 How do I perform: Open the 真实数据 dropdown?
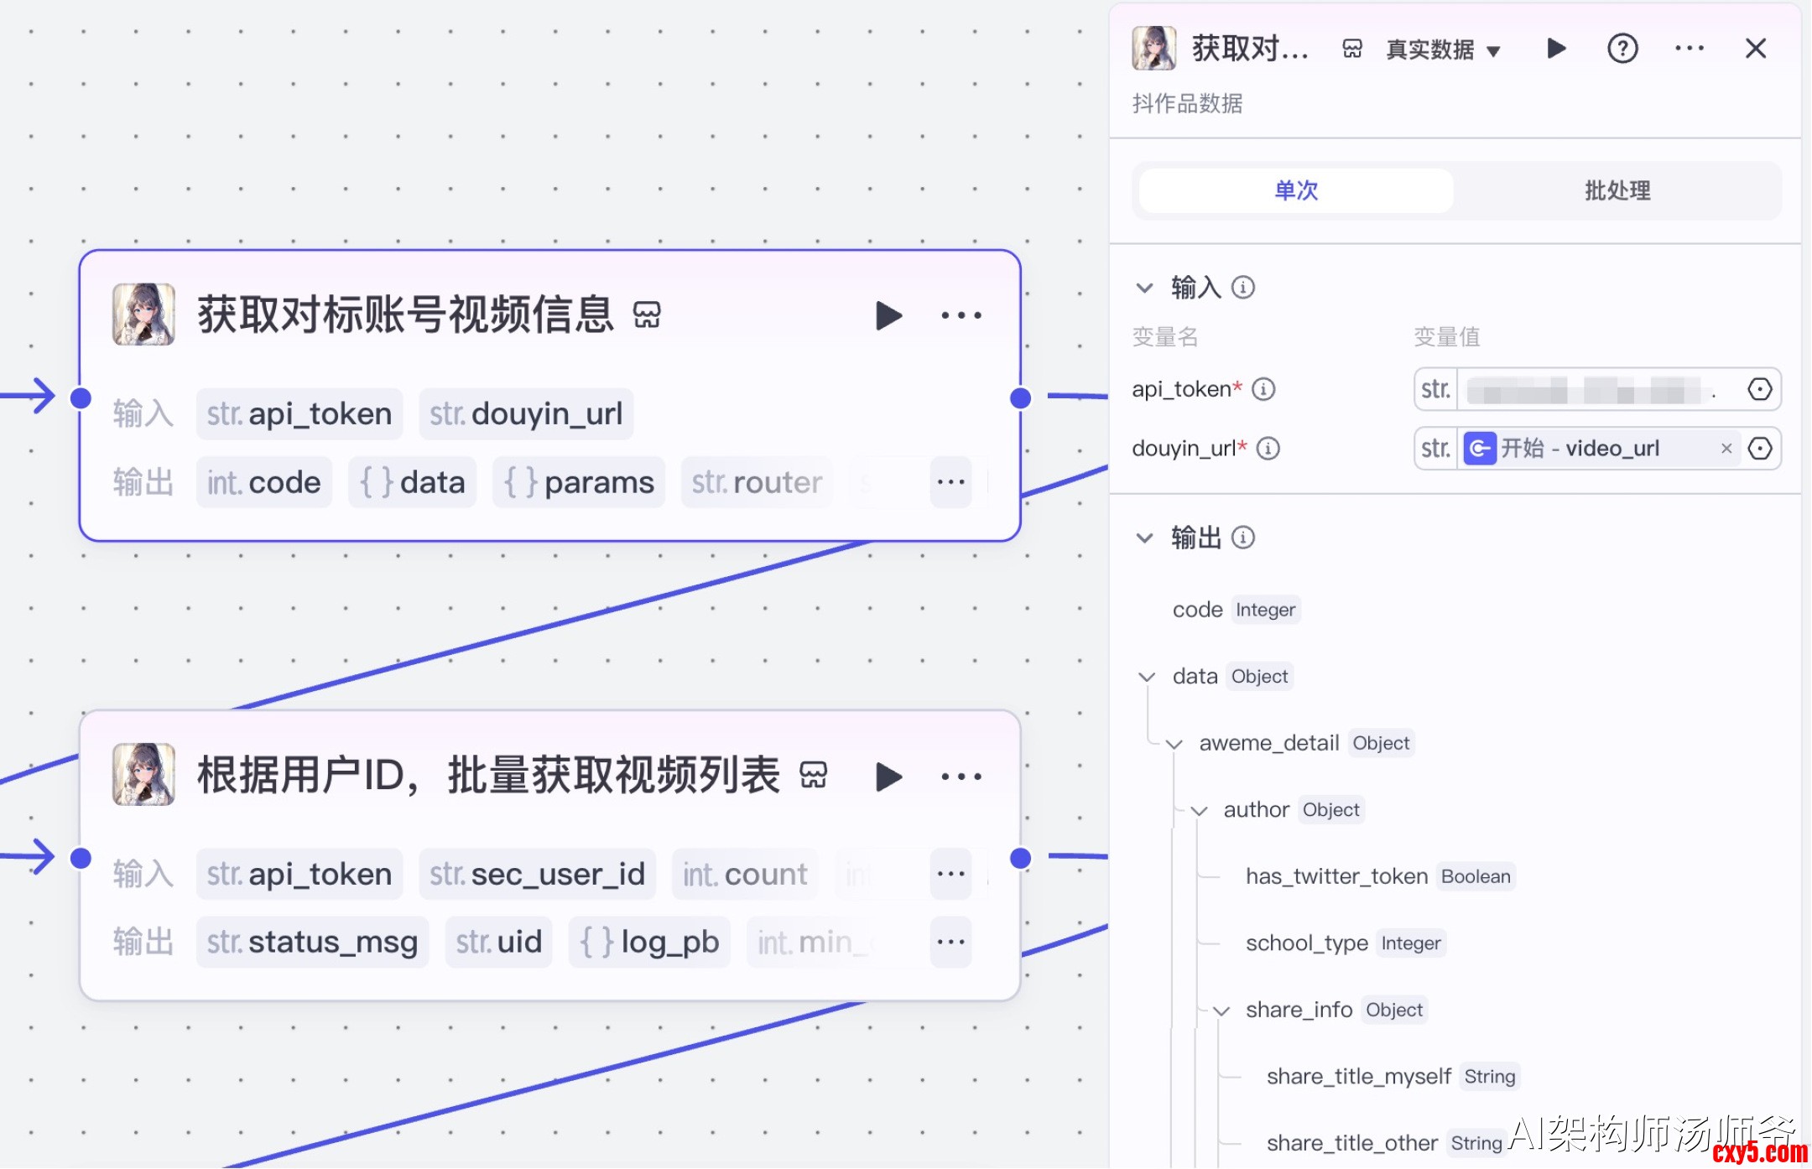[x=1443, y=49]
